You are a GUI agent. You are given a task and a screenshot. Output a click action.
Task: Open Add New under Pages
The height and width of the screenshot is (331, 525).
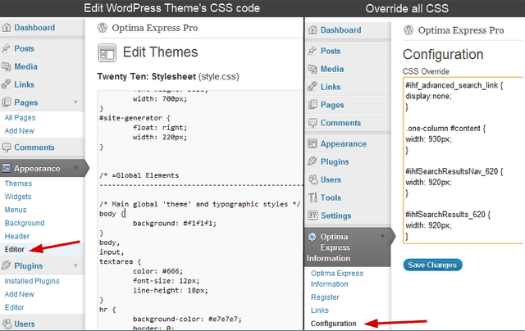(x=20, y=131)
